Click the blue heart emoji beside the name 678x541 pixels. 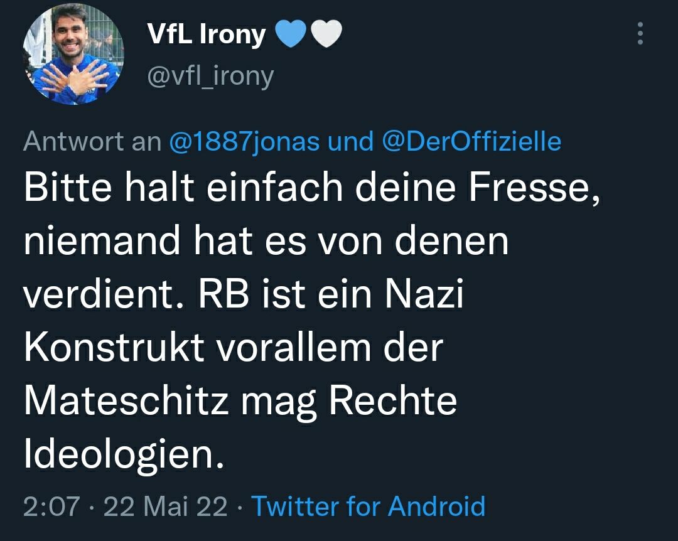click(x=289, y=35)
